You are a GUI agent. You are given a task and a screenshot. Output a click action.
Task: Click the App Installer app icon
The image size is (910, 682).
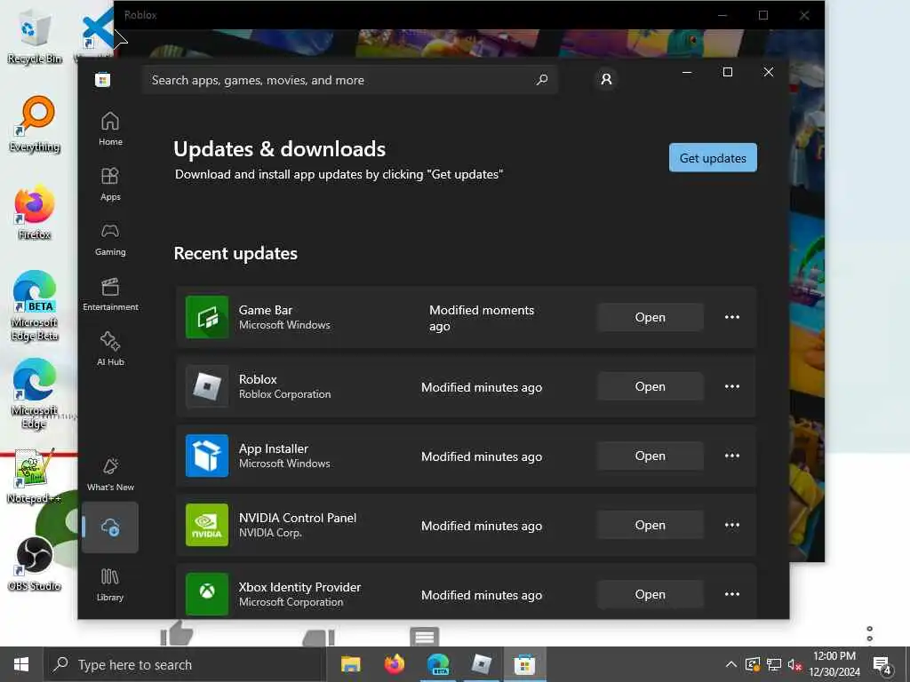point(207,456)
